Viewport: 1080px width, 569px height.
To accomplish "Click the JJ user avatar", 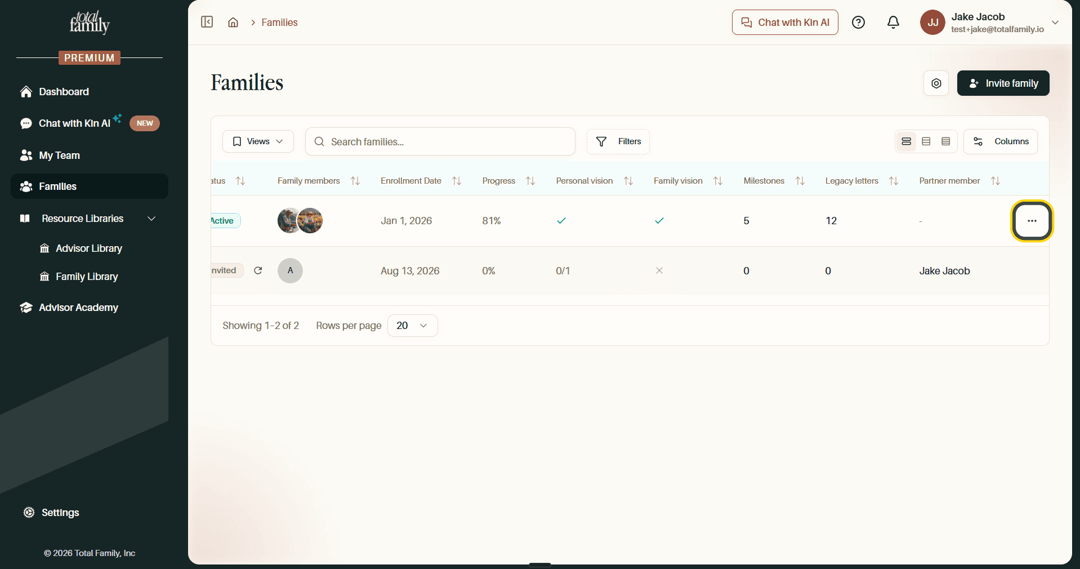I will 932,23.
